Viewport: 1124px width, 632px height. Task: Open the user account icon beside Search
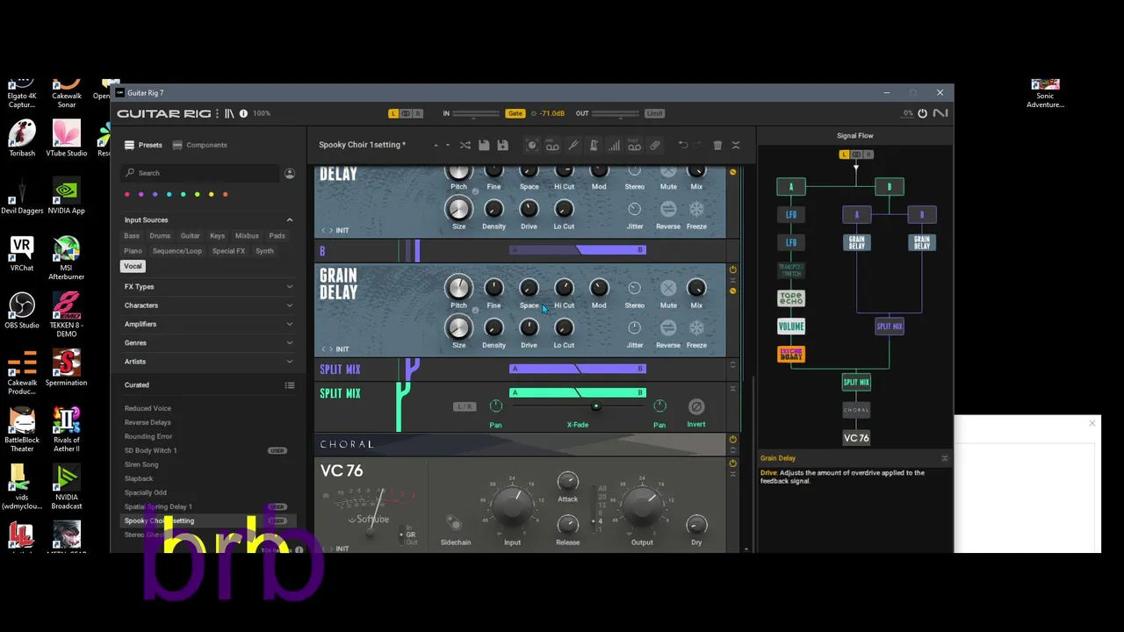[x=290, y=173]
